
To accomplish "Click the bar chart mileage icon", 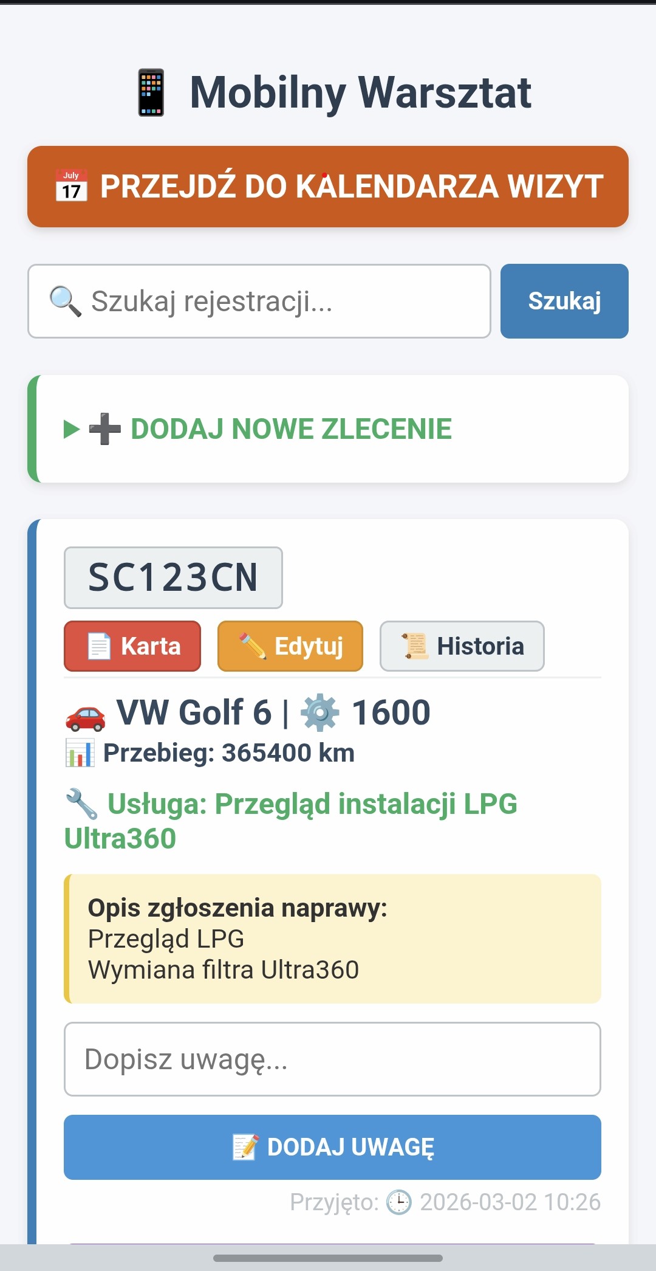I will coord(80,753).
